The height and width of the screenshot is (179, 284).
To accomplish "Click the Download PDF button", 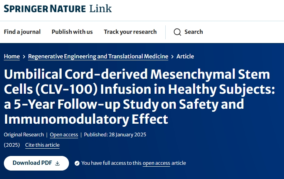I will 36,163.
